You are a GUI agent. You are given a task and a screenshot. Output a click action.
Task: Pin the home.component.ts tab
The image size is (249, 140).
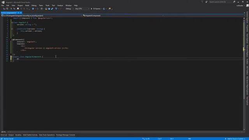click(x=18, y=13)
